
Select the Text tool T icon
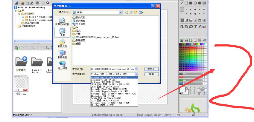195,27
